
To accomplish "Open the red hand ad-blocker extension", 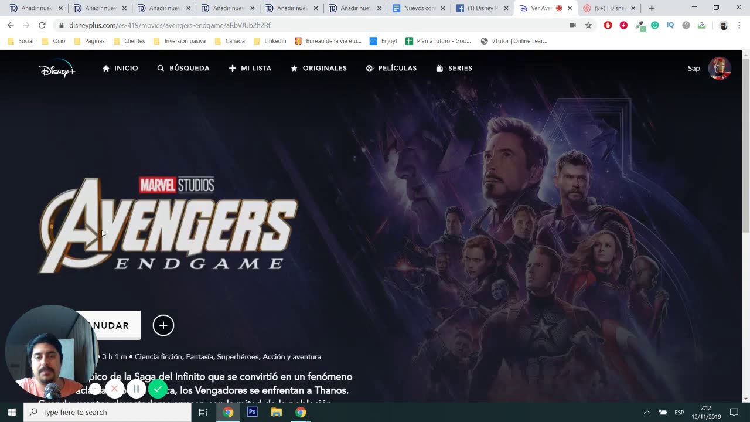I will tap(608, 25).
